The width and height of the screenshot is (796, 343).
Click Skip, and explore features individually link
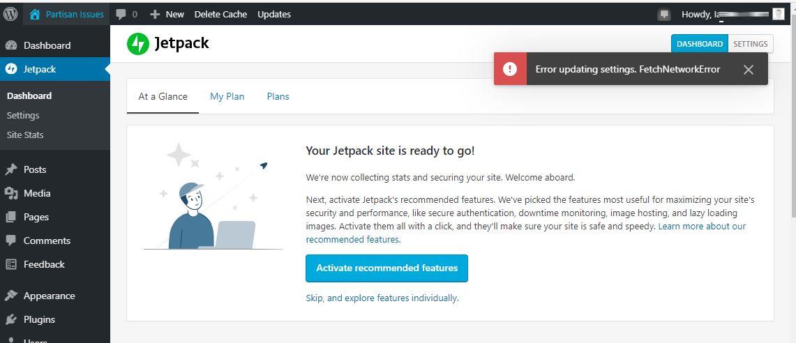point(382,298)
